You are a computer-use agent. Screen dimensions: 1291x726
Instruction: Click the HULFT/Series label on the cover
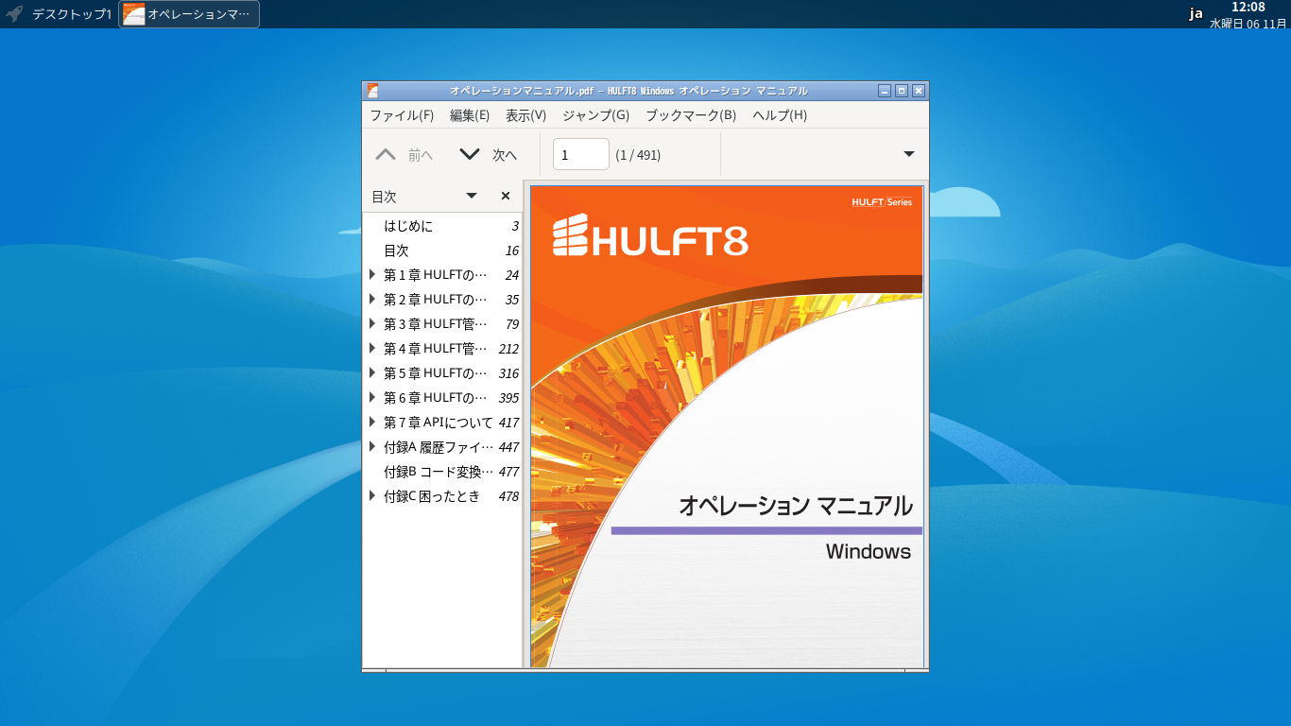click(x=882, y=201)
